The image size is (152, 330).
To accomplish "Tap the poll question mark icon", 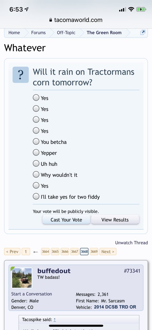I will pos(21,75).
